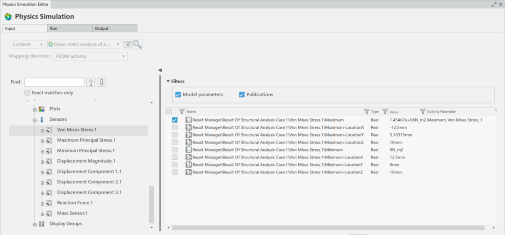Click the horizontal scrollbar under the parameter table
Image resolution: width=505 pixels, height=235 pixels.
click(x=327, y=228)
